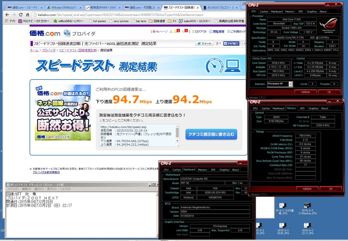Expand the Processor #1 selection dropdown
Screen dimensions: 348x241
click(x=291, y=84)
